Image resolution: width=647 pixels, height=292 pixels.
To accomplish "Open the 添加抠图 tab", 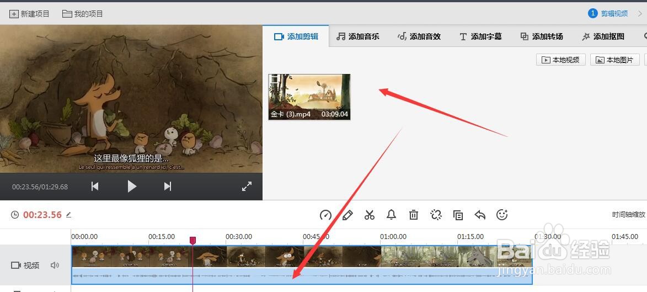I will pyautogui.click(x=603, y=36).
